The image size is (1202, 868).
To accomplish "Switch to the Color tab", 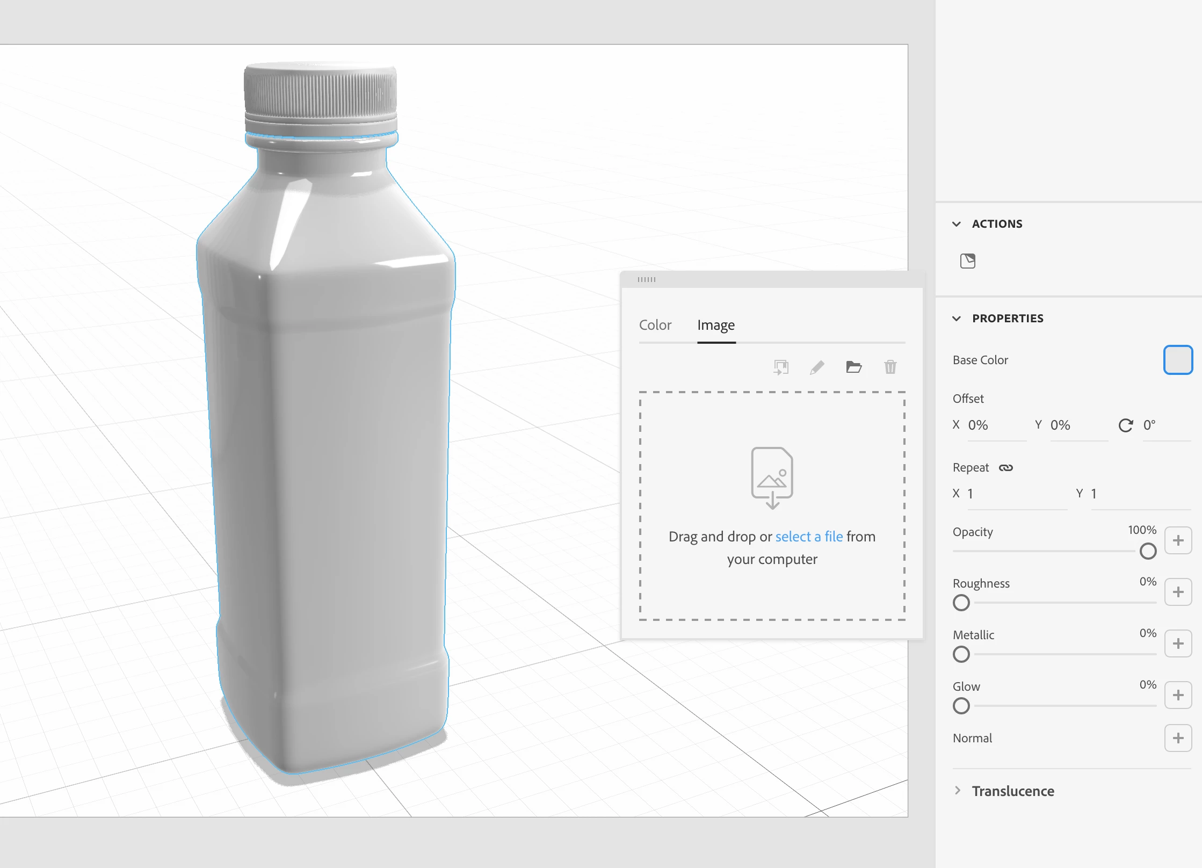I will pyautogui.click(x=655, y=325).
